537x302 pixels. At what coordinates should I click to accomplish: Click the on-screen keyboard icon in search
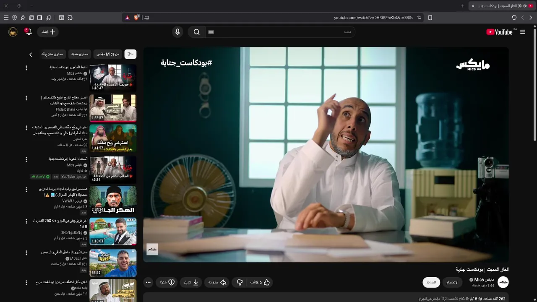[211, 32]
